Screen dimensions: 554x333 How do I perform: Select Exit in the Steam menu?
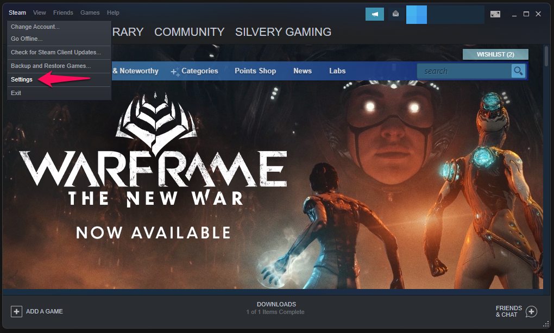tap(59, 93)
